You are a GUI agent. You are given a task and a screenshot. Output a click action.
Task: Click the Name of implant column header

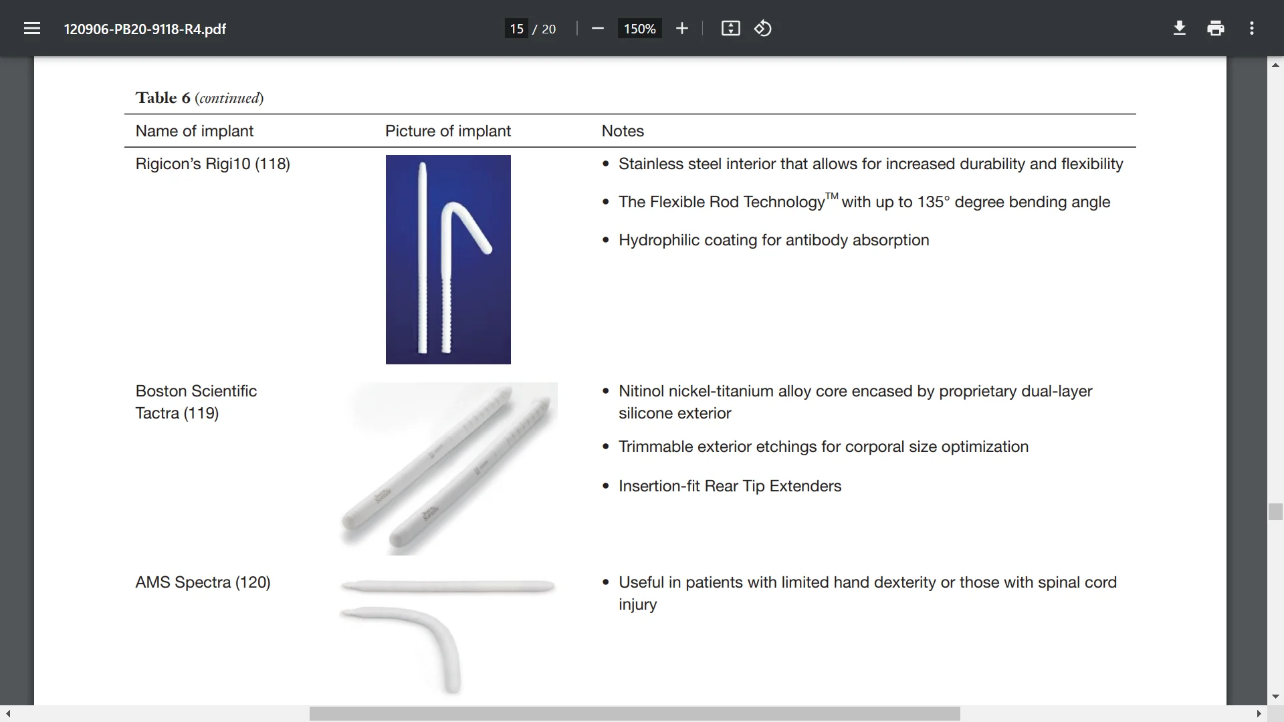coord(195,131)
